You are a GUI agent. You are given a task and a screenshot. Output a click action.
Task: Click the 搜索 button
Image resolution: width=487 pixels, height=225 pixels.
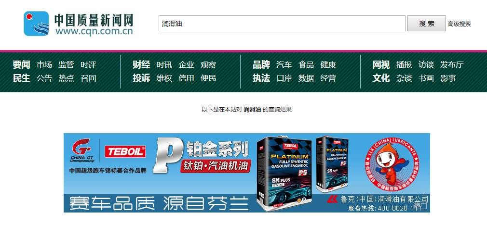coord(426,24)
